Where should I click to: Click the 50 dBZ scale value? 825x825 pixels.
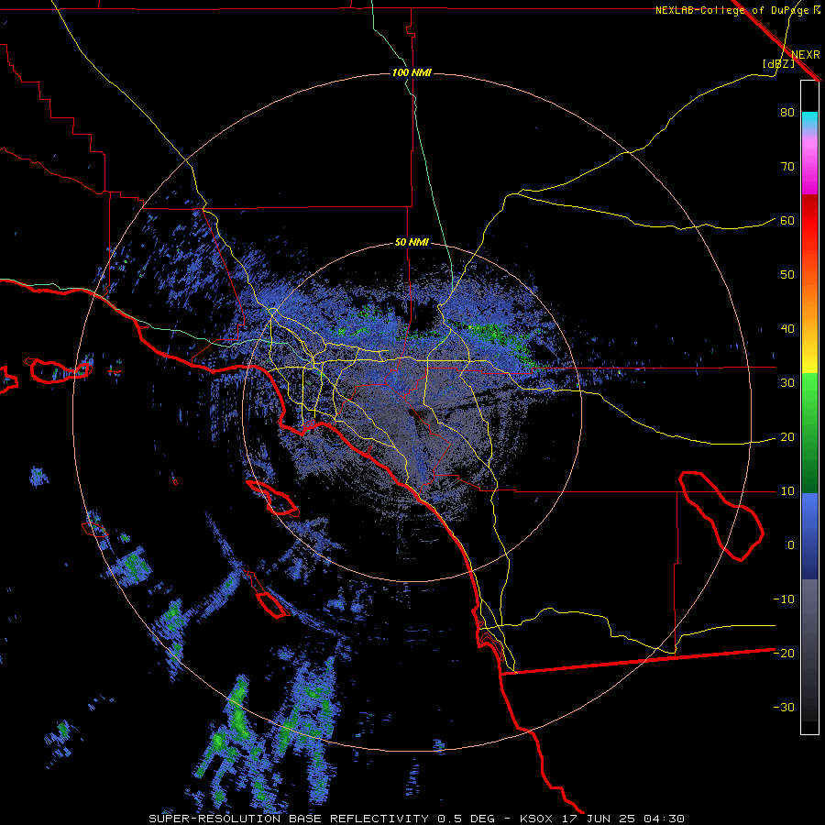click(x=787, y=275)
